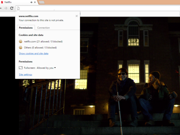Open a new tab button
180x135 pixels.
click(x=42, y=2)
